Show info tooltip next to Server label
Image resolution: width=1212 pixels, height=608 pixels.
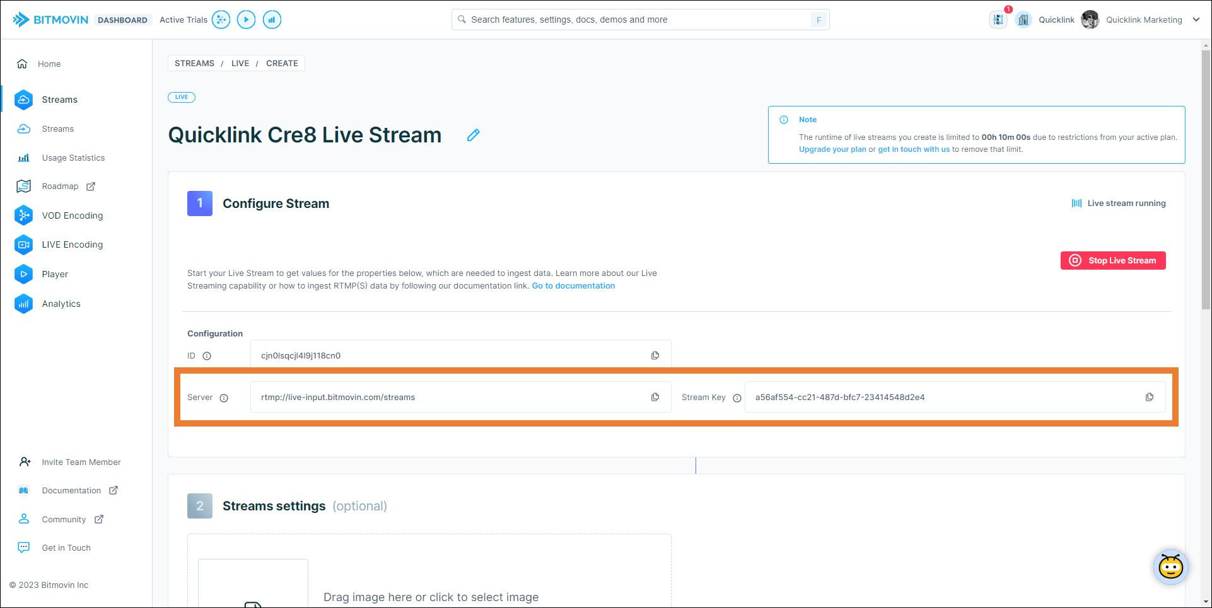click(x=224, y=398)
